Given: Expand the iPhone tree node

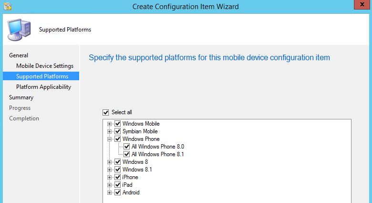Looking at the screenshot, I should point(110,177).
